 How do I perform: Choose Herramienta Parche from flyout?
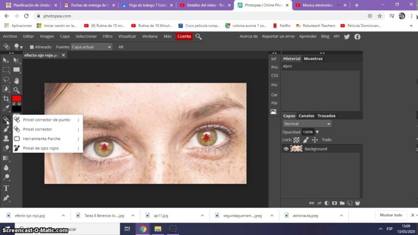click(x=48, y=139)
